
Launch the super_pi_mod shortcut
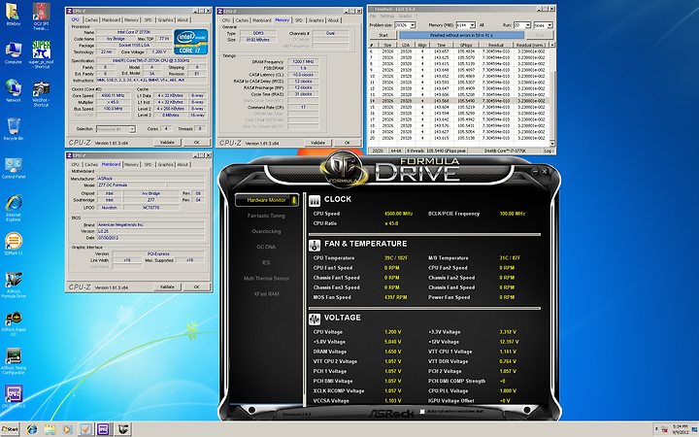coord(41,54)
